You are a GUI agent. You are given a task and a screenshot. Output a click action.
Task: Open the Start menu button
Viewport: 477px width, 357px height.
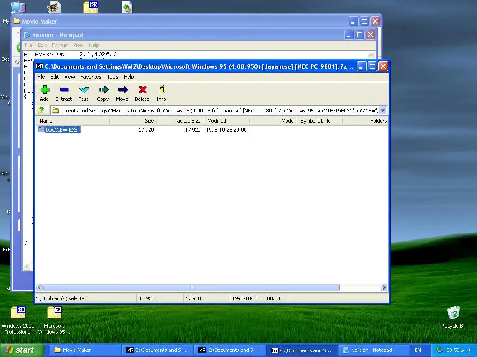click(22, 350)
